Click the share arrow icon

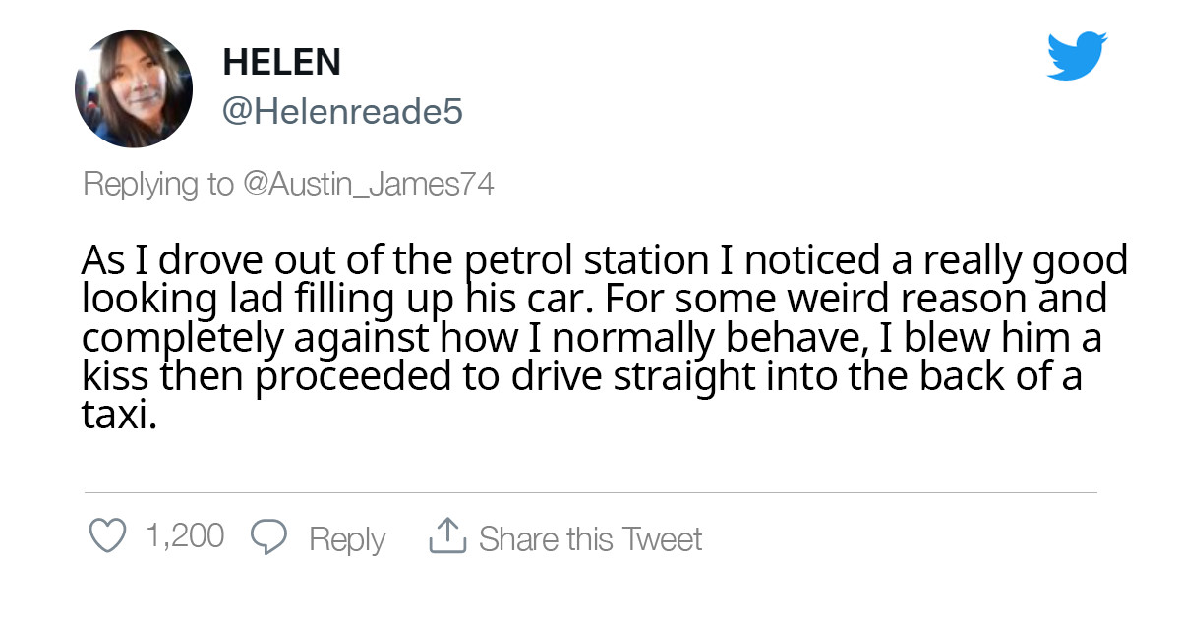pos(445,536)
